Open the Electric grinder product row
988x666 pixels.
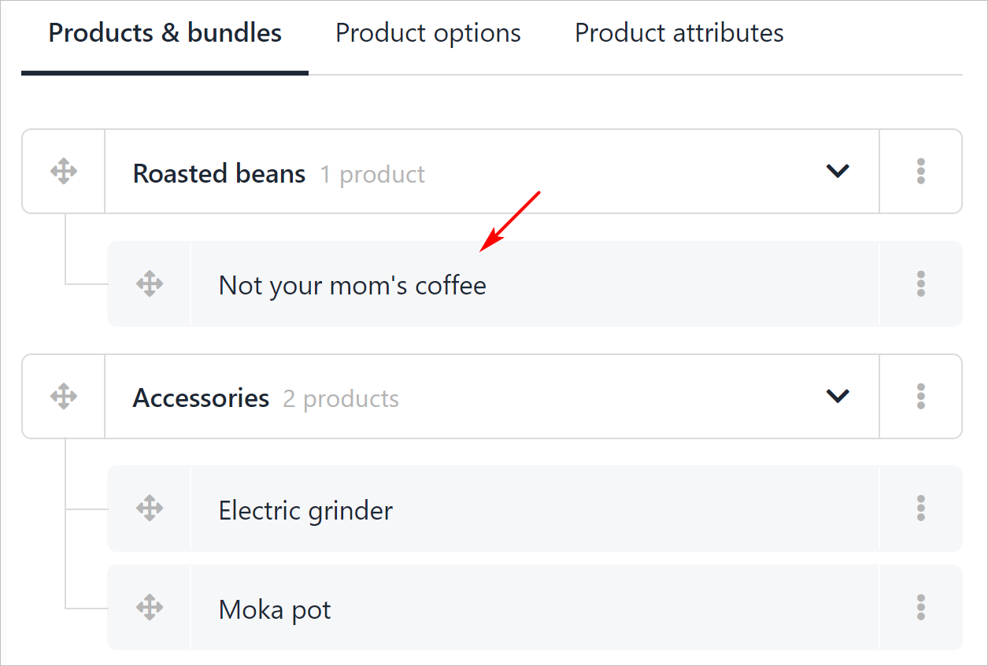point(305,510)
